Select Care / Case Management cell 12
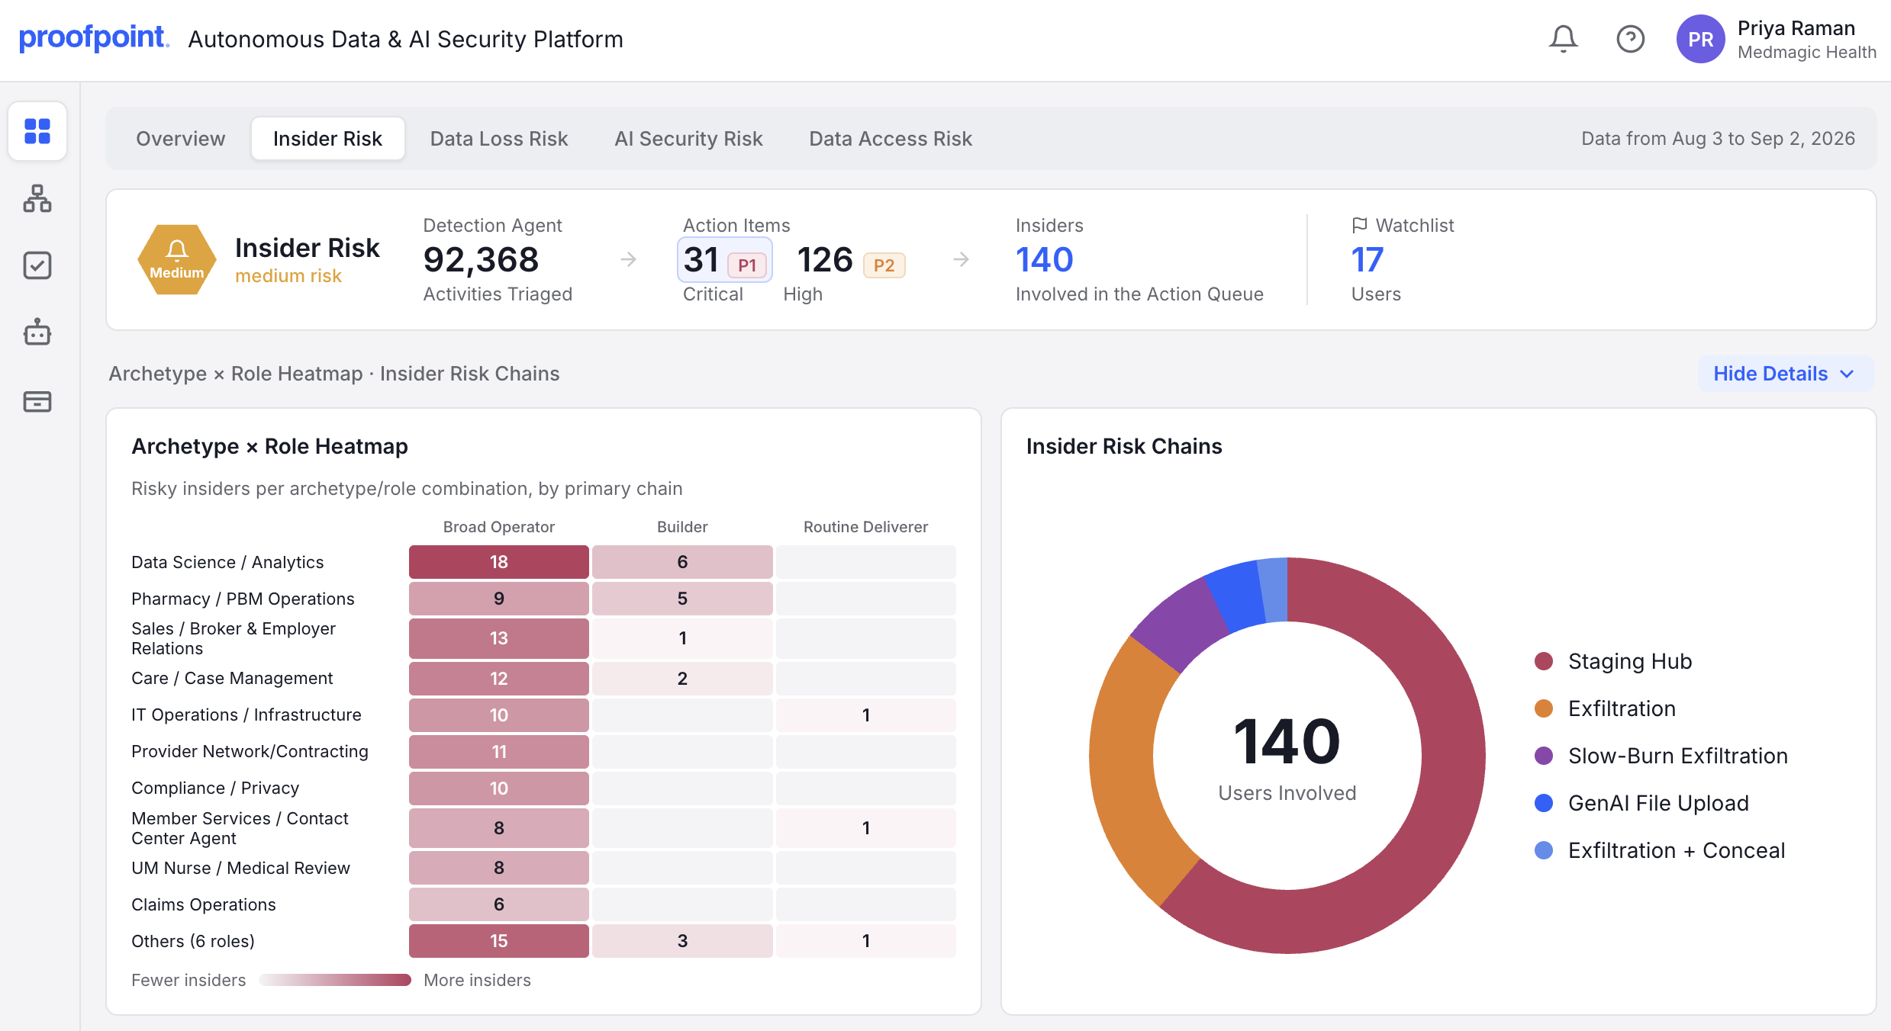The height and width of the screenshot is (1031, 1891). (x=499, y=679)
